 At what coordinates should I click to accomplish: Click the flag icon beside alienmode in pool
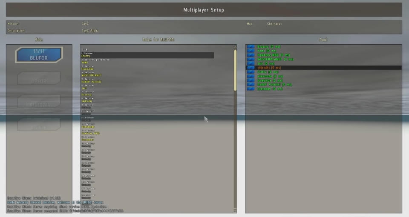click(251, 76)
